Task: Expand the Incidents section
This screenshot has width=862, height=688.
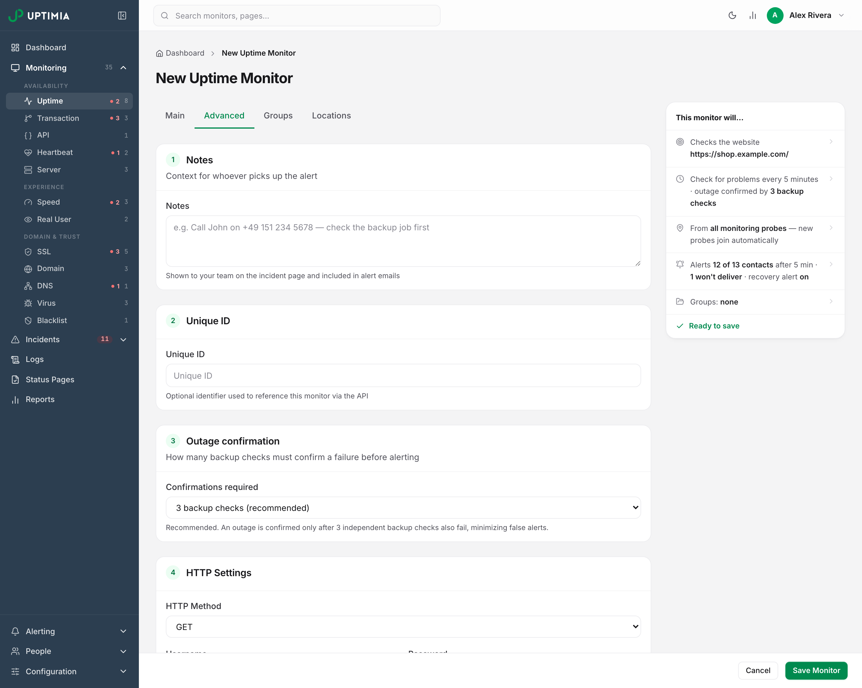Action: (124, 340)
